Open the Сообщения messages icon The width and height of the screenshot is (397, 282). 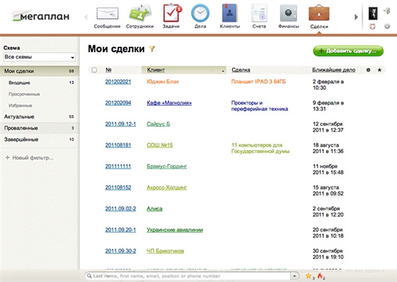[107, 13]
